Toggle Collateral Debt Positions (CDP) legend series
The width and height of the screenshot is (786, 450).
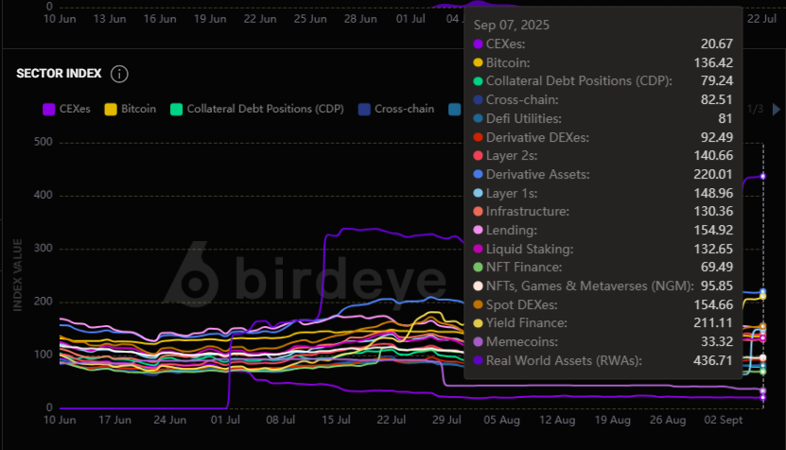click(257, 110)
